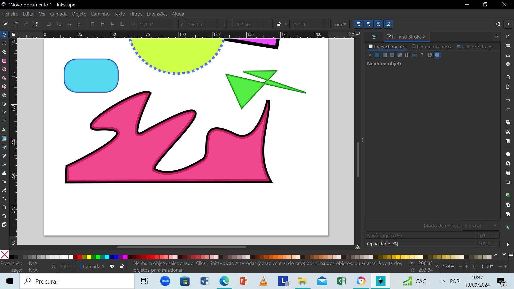This screenshot has height=289, width=514.
Task: Select flat color fill button
Action: (377, 55)
